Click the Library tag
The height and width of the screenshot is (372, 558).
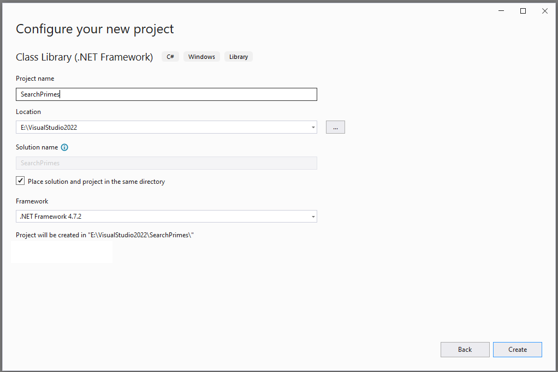[x=239, y=57]
